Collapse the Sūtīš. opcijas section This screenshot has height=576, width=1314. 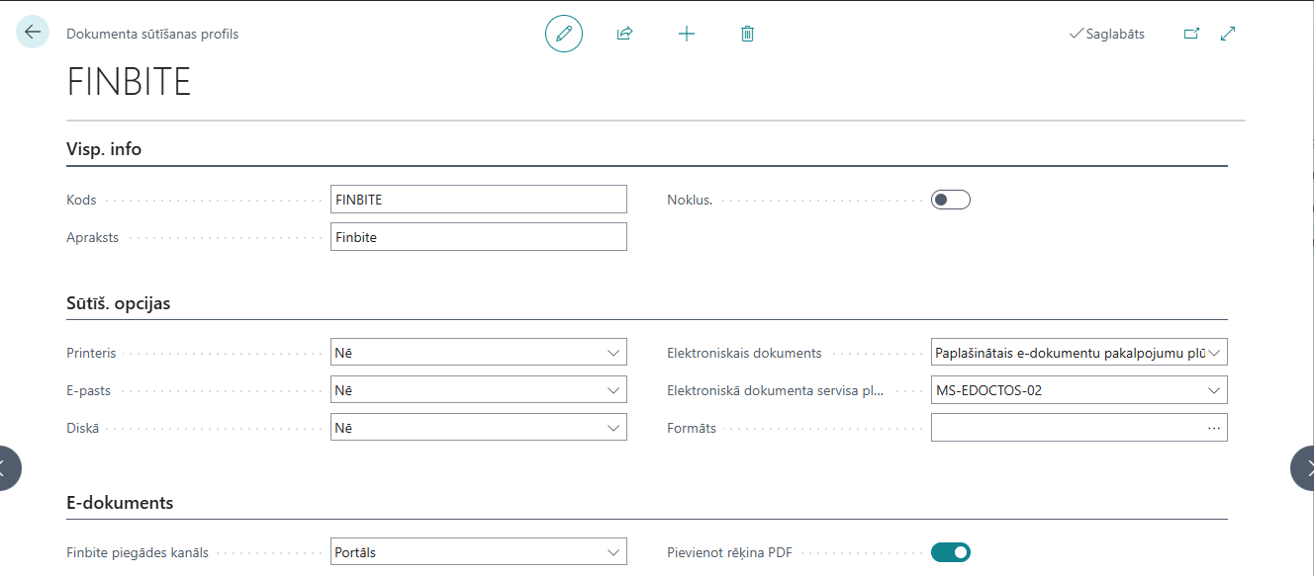point(119,303)
